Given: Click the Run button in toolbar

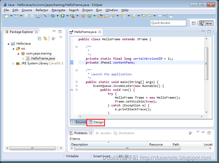Looking at the screenshot, I should click(x=63, y=16).
